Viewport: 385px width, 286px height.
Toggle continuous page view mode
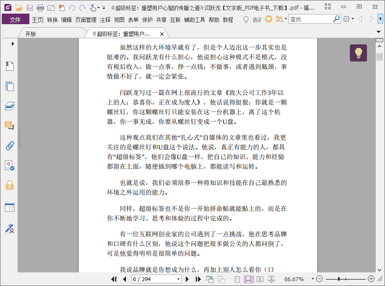[x=248, y=279]
